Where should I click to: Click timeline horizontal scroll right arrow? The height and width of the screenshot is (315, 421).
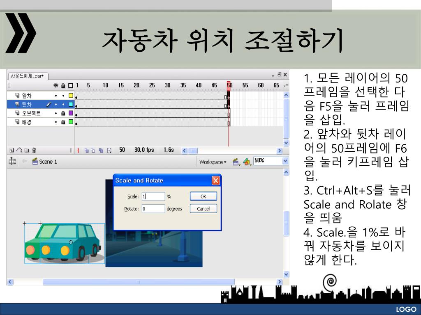(x=280, y=151)
